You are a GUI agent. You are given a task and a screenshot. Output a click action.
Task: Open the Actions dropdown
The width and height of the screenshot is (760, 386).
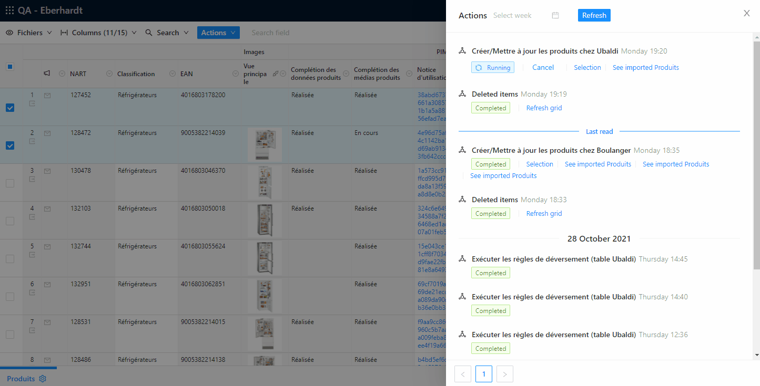(x=218, y=33)
